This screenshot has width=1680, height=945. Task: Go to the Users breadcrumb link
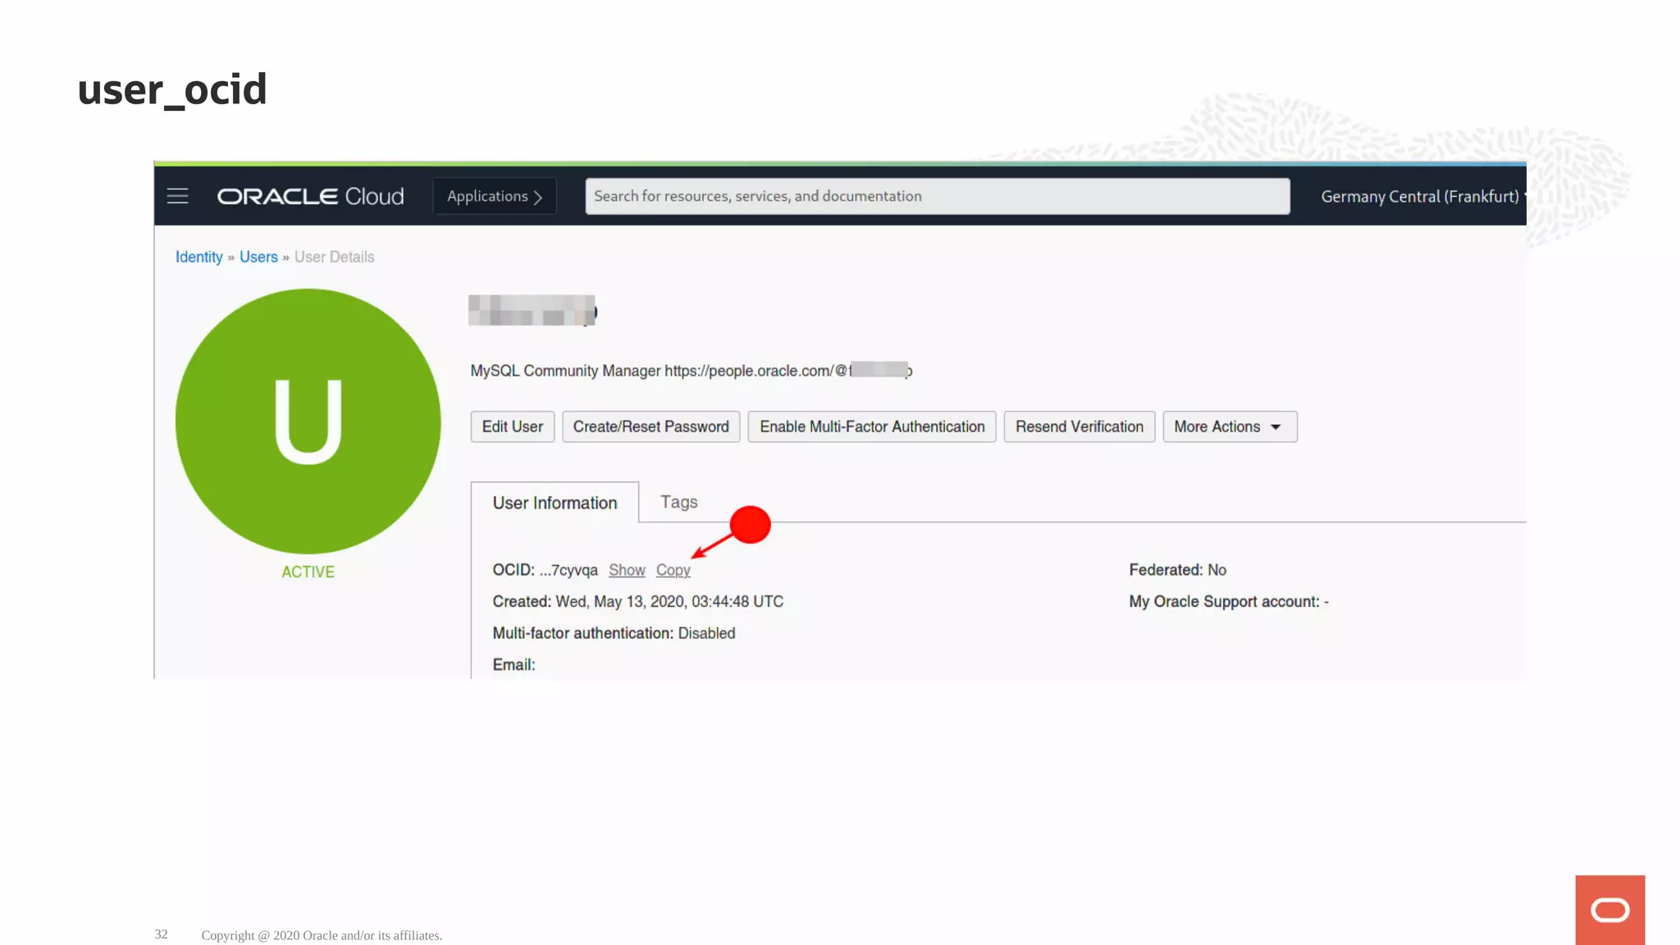[258, 257]
